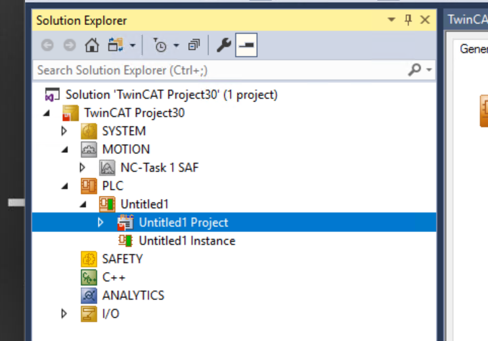Click the Back navigation arrow in Solution Explorer
The width and height of the screenshot is (488, 341).
[47, 45]
